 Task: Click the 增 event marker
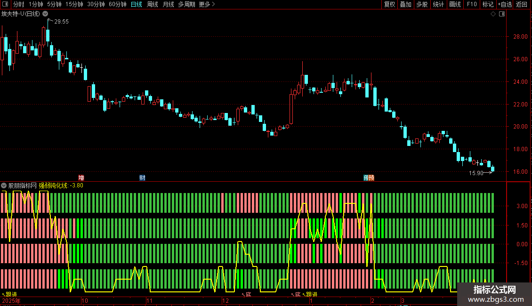pyautogui.click(x=81, y=178)
